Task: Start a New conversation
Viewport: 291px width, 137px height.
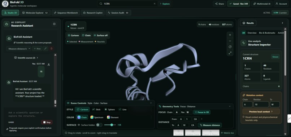Action: (37, 49)
